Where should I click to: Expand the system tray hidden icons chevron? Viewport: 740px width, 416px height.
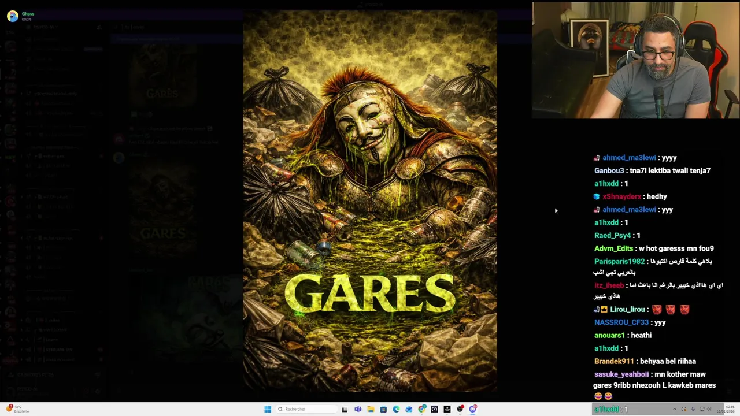[675, 409]
